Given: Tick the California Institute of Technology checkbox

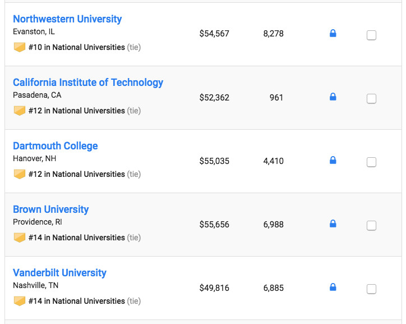Looking at the screenshot, I should pyautogui.click(x=371, y=99).
